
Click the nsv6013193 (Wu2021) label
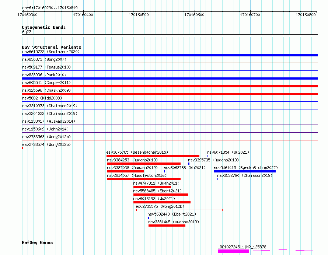click(154, 199)
